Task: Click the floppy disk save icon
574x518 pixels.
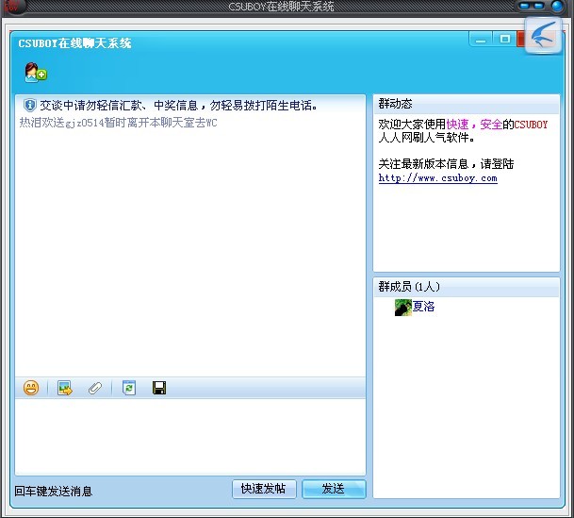Action: [x=159, y=388]
